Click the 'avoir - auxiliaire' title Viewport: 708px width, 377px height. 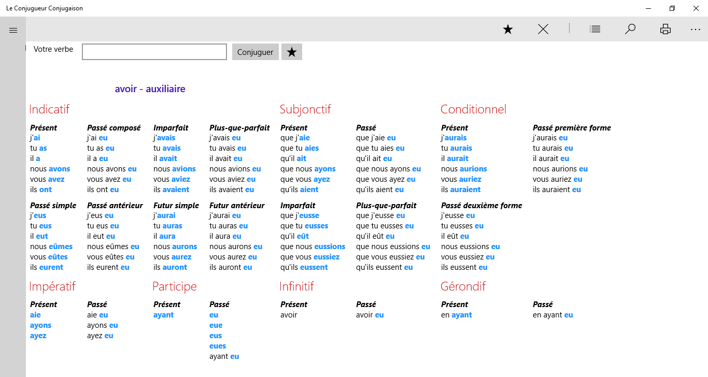tap(150, 89)
